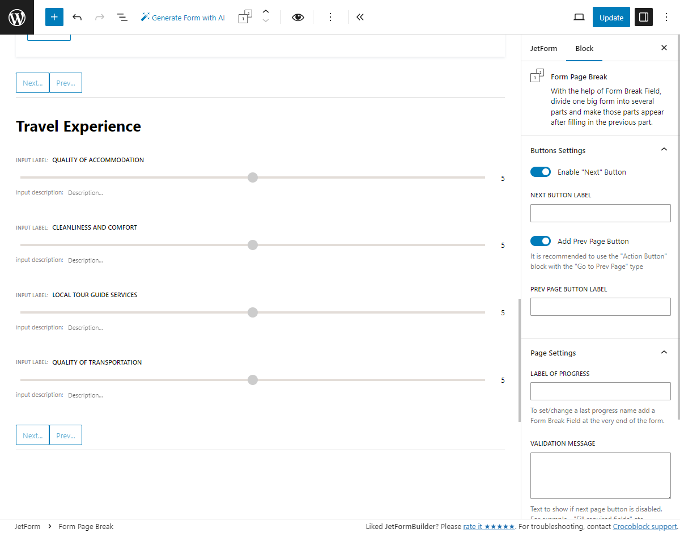Click the WordPress logo icon
680x533 pixels.
point(16,17)
